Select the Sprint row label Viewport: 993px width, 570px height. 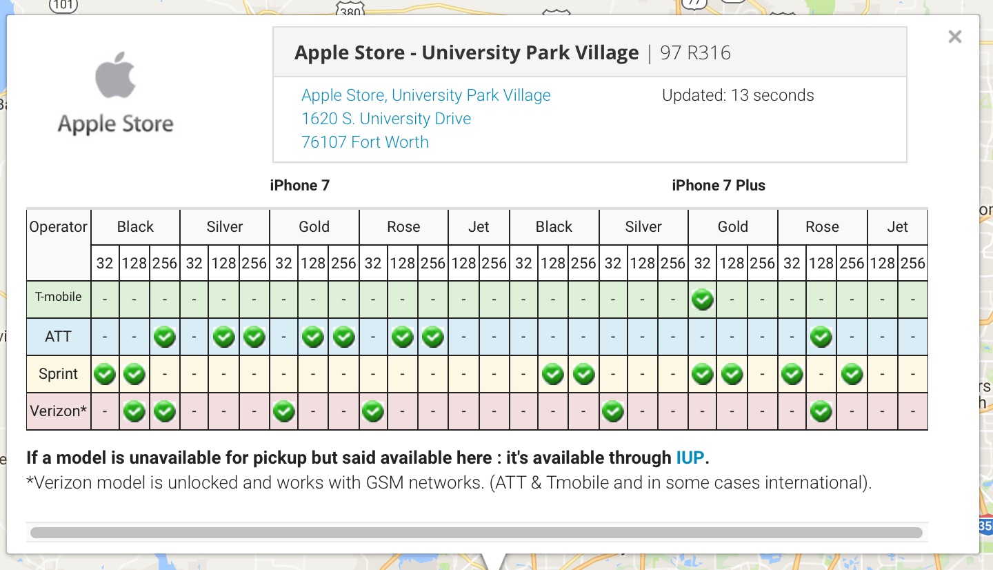(x=59, y=374)
